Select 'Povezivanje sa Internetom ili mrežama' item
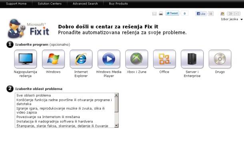The height and width of the screenshot is (158, 244). click(65, 117)
